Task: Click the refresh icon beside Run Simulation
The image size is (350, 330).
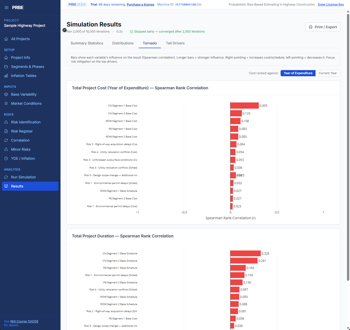Action: [x=6, y=177]
